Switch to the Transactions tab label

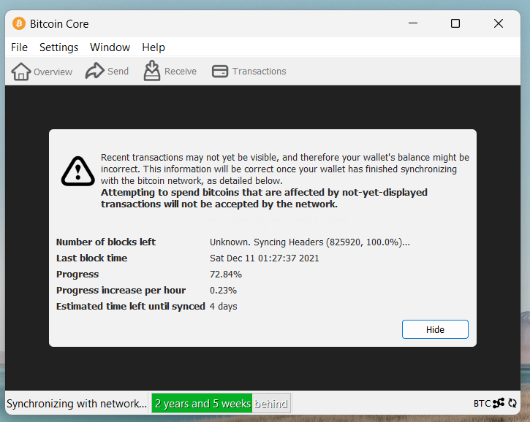tap(260, 72)
